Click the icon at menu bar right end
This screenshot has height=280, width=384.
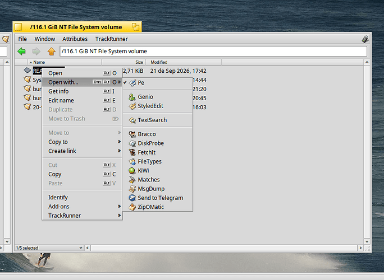pyautogui.click(x=365, y=39)
